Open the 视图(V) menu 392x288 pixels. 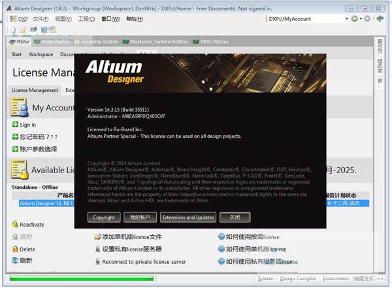pos(63,19)
